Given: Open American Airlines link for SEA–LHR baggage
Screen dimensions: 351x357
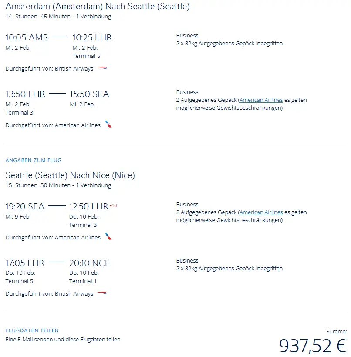Looking at the screenshot, I should [261, 212].
